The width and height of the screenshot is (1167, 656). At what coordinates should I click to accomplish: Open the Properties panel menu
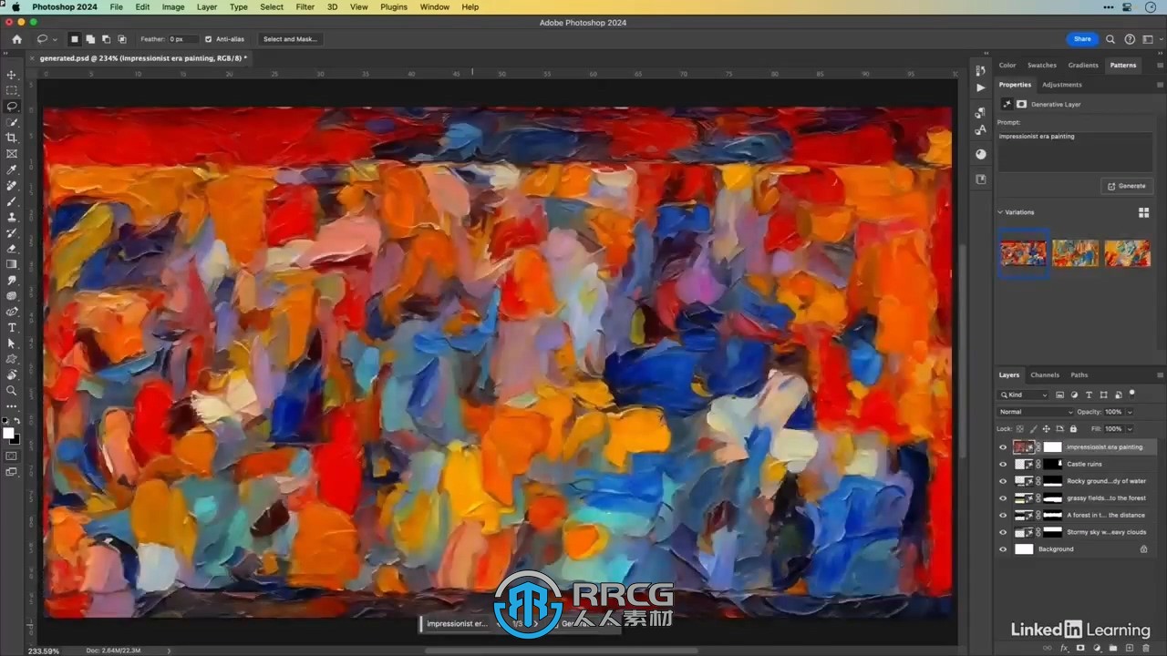point(1160,85)
